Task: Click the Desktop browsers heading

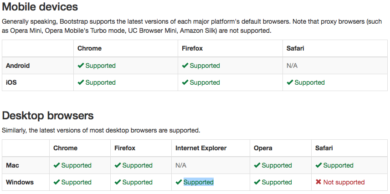Action: tap(48, 116)
